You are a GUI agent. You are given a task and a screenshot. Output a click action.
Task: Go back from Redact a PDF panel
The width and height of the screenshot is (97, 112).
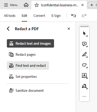(8, 29)
